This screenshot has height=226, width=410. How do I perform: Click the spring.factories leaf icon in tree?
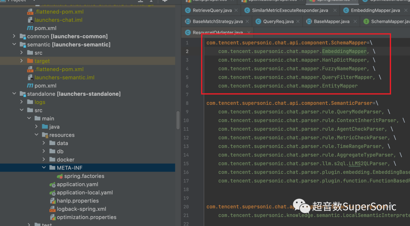pyautogui.click(x=60, y=176)
